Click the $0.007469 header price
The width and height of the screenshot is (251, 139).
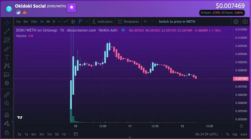pyautogui.click(x=230, y=6)
